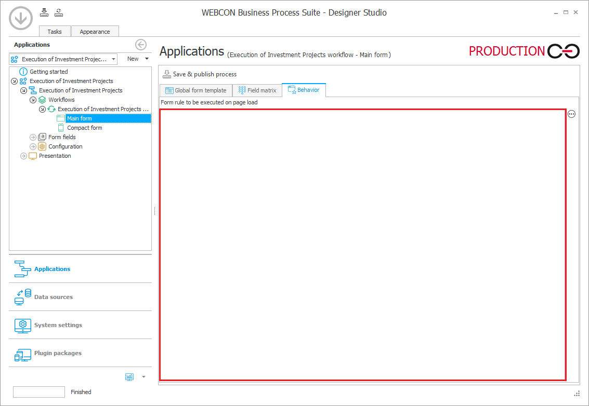
Task: Click the Main form icon
Action: click(60, 118)
